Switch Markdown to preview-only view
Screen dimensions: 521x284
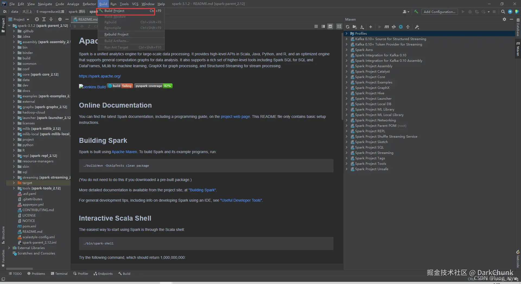click(x=330, y=26)
